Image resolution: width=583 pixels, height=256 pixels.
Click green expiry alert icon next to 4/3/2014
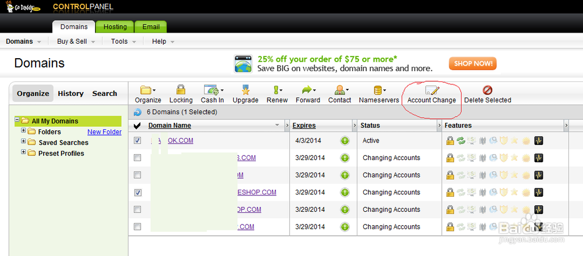[x=345, y=141]
